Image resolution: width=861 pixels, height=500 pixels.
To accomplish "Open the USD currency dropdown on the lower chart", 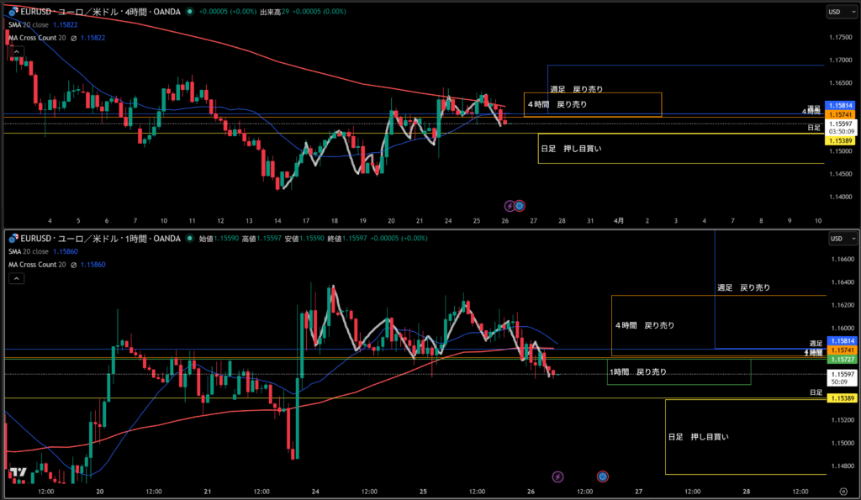I will [837, 239].
